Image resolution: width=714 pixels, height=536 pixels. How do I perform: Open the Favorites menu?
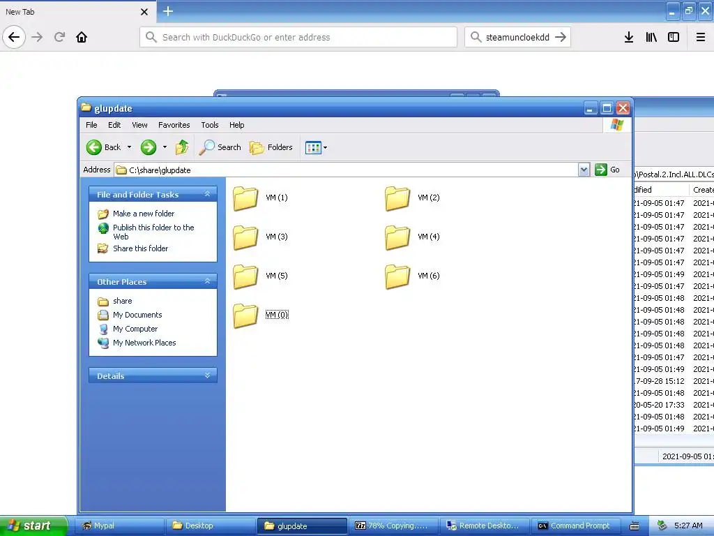(x=174, y=125)
